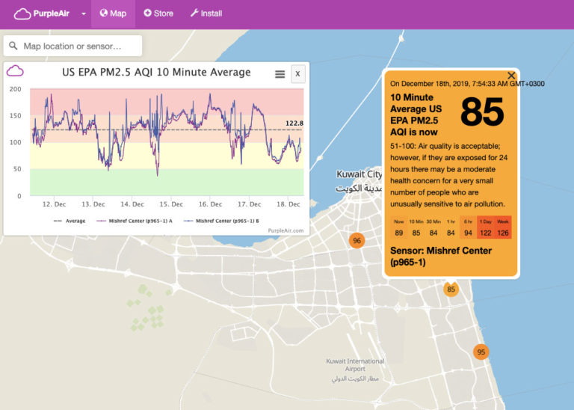Click the sensor marker showing 85
This screenshot has width=574, height=410.
click(451, 289)
